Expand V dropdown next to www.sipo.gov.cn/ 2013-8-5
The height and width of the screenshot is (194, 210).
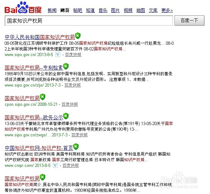click(x=58, y=54)
